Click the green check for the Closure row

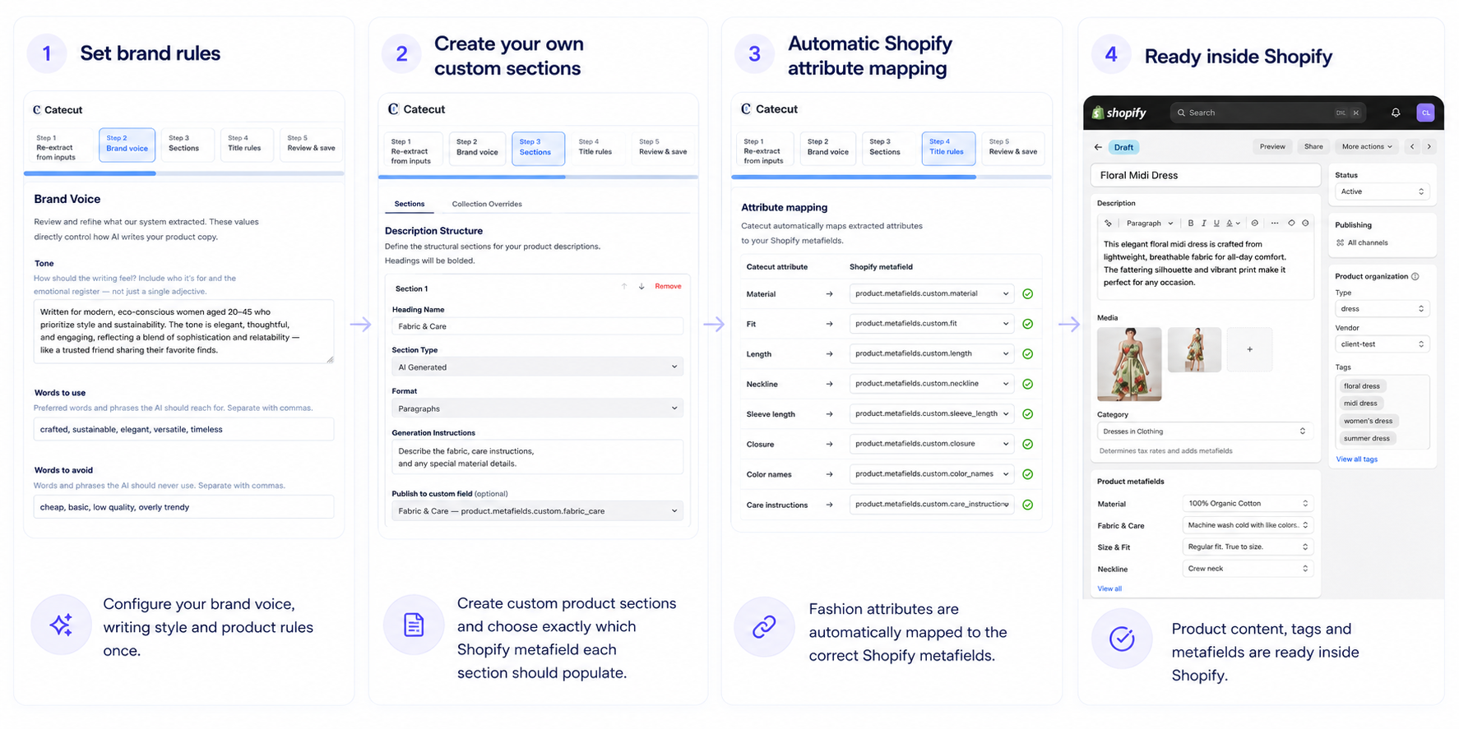[1027, 444]
